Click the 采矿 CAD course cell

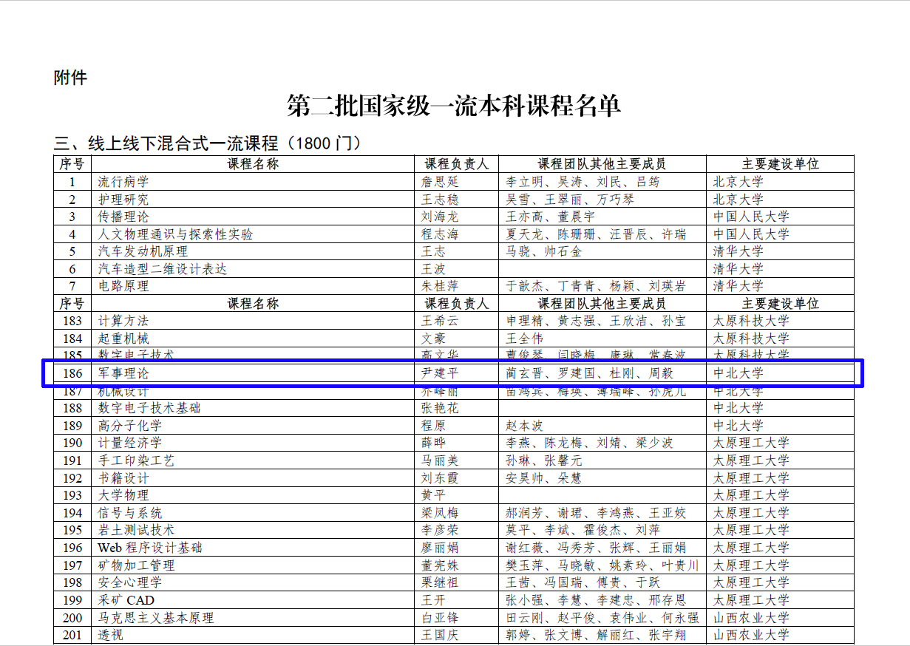[126, 600]
